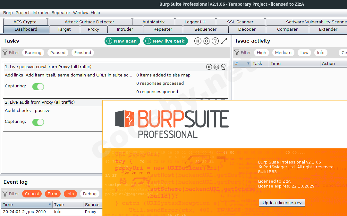
Task: Switch to the Comparer tab
Action: click(287, 29)
